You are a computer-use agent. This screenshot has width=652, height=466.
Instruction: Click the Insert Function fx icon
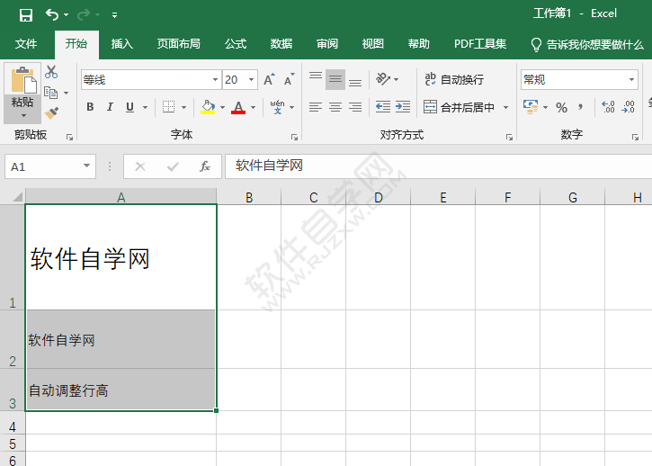[204, 166]
